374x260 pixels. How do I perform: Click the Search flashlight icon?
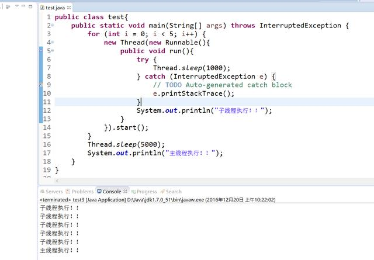[x=162, y=191]
